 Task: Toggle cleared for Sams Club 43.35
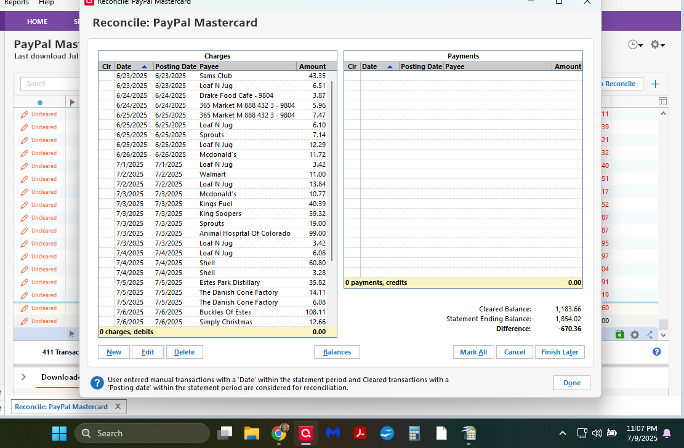click(107, 76)
